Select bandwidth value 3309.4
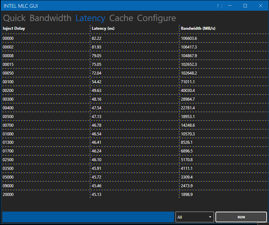This screenshot has width=269, height=225. coord(187,177)
